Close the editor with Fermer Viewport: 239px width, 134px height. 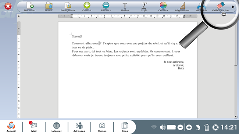tap(8, 8)
